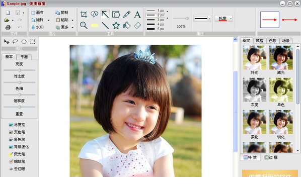Open the line style dropdown
Viewport: 301px width, 184px height.
coord(202,19)
